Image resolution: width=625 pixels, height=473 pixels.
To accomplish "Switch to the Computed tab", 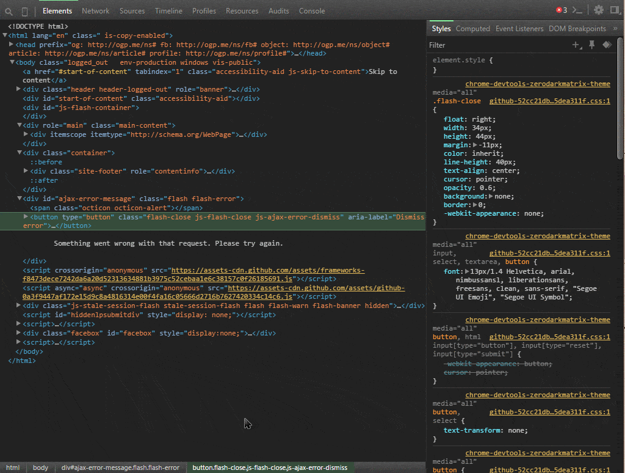I will point(473,28).
